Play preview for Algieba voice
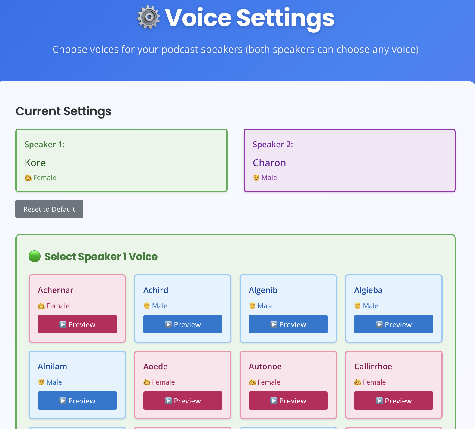The width and height of the screenshot is (475, 429). click(x=394, y=324)
